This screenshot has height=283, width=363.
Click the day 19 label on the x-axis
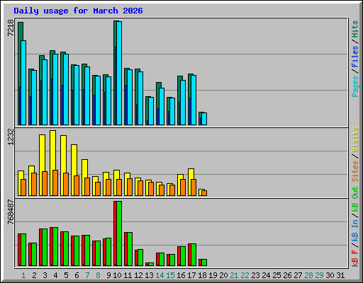[x=213, y=275]
